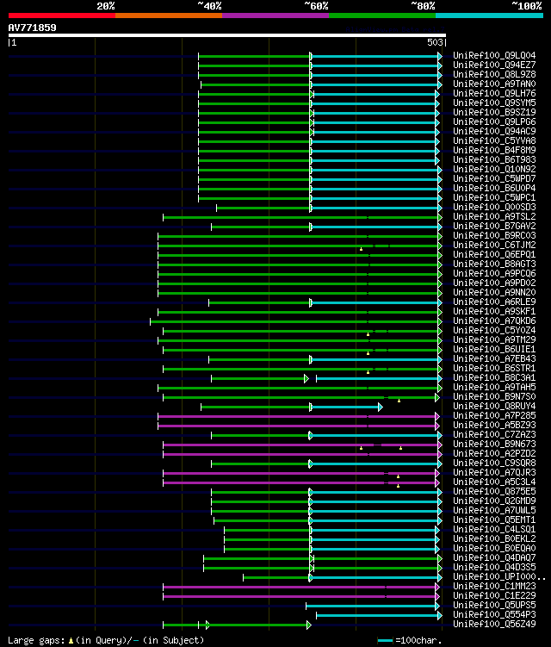Select the UniRef100_A9TAN0 label
The width and height of the screenshot is (551, 647).
pos(494,84)
